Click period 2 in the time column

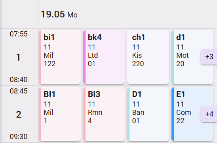[x=19, y=114]
